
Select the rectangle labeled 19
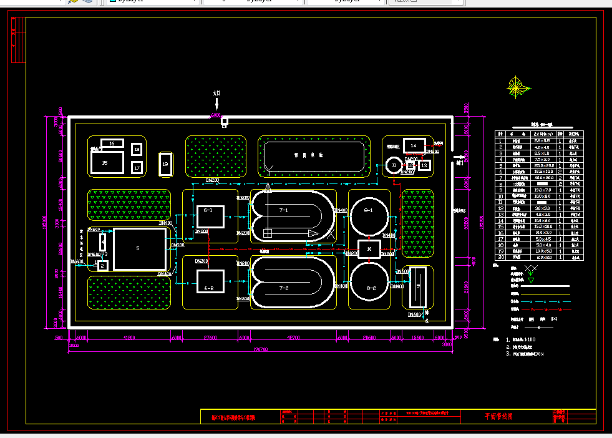tap(165, 164)
